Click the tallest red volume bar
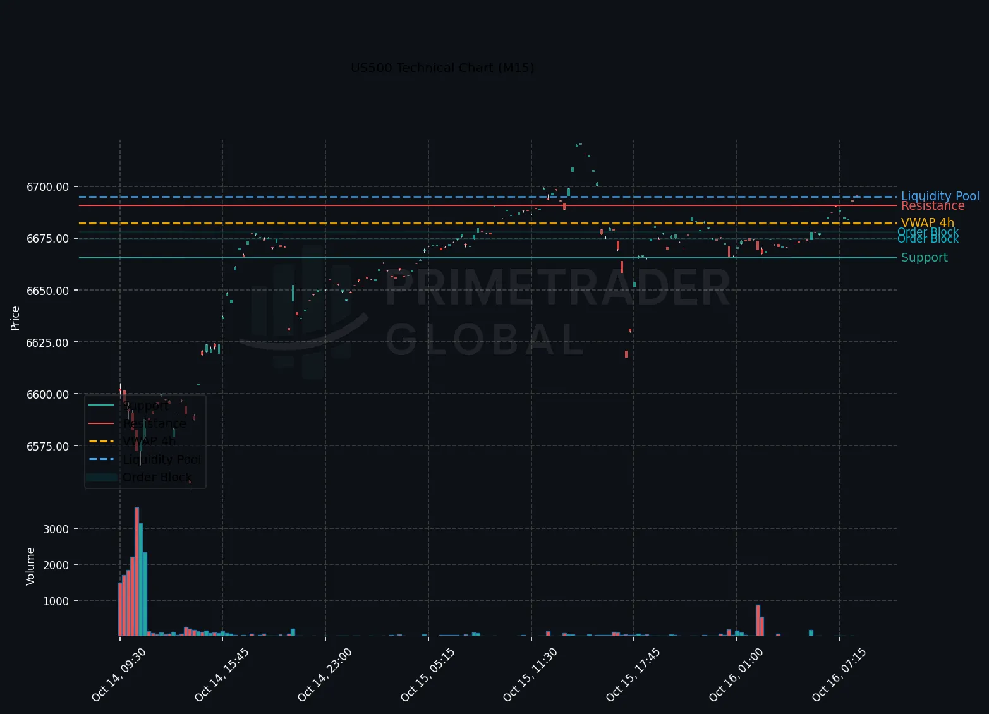Image resolution: width=989 pixels, height=714 pixels. click(x=137, y=571)
